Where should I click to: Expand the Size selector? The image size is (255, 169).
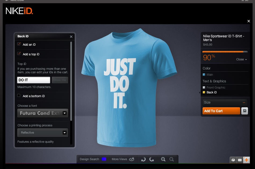coord(225,102)
